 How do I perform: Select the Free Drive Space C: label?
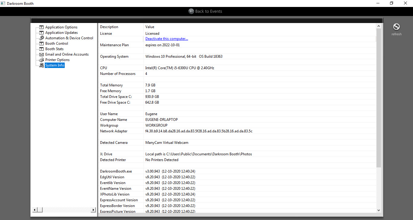click(115, 102)
